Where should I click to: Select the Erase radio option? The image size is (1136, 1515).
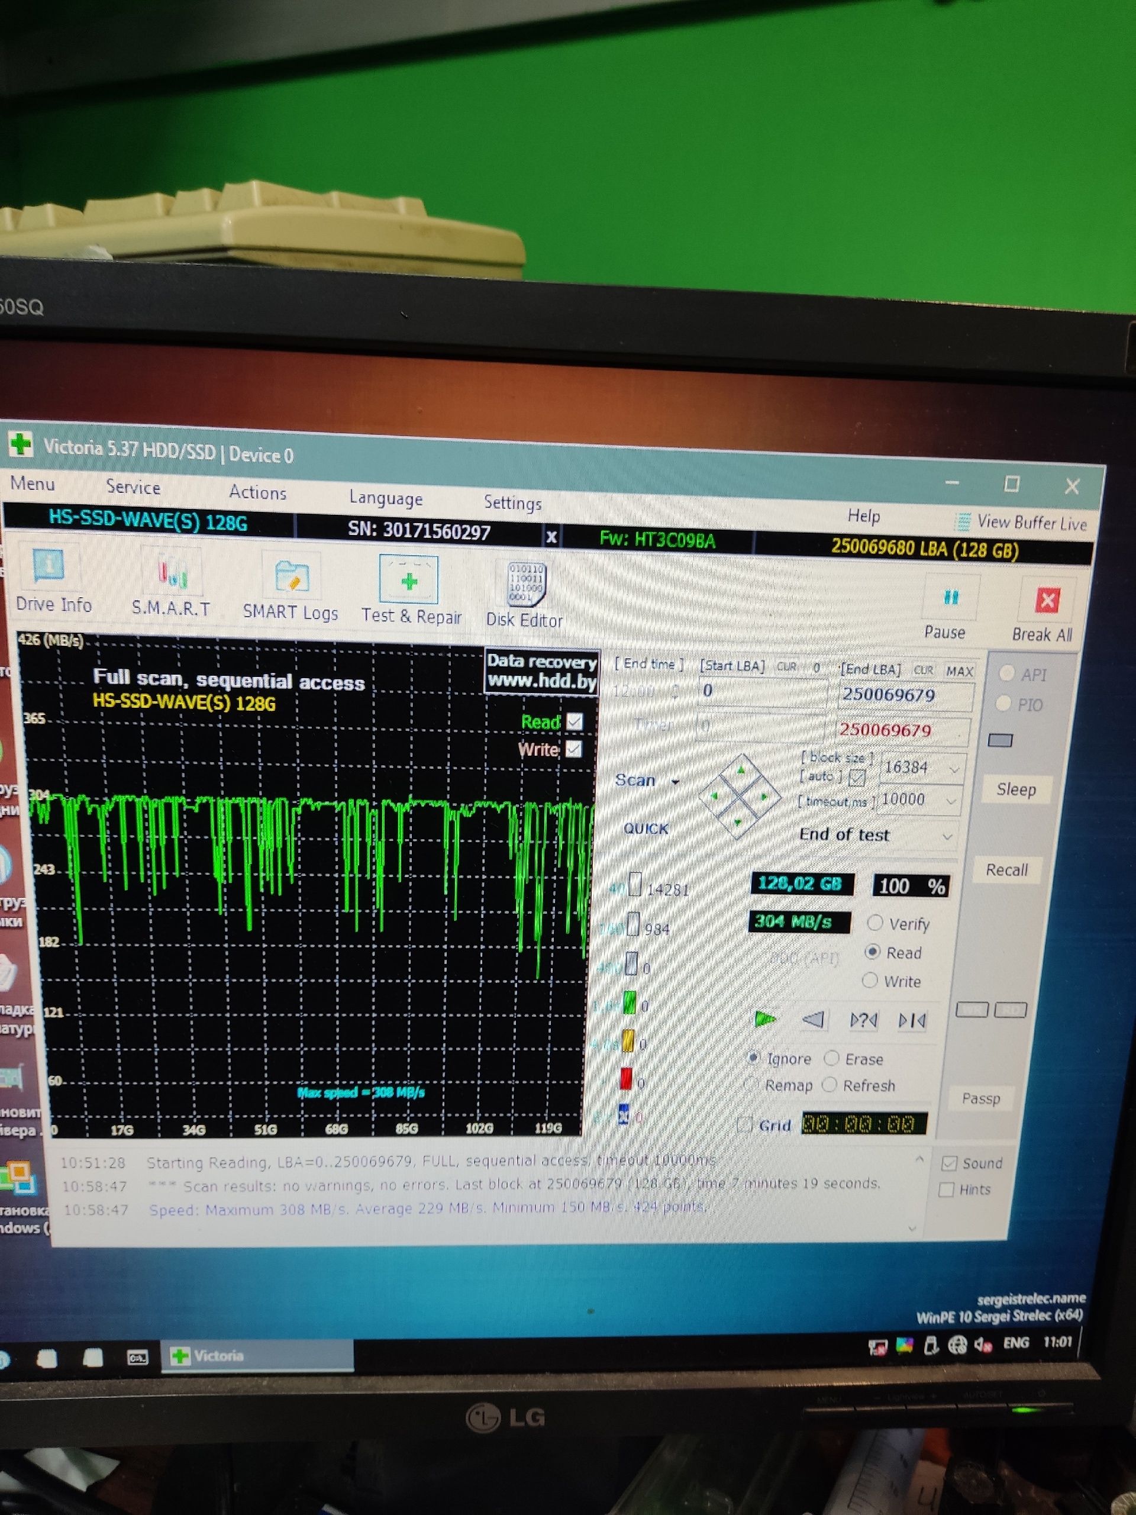pyautogui.click(x=831, y=1058)
